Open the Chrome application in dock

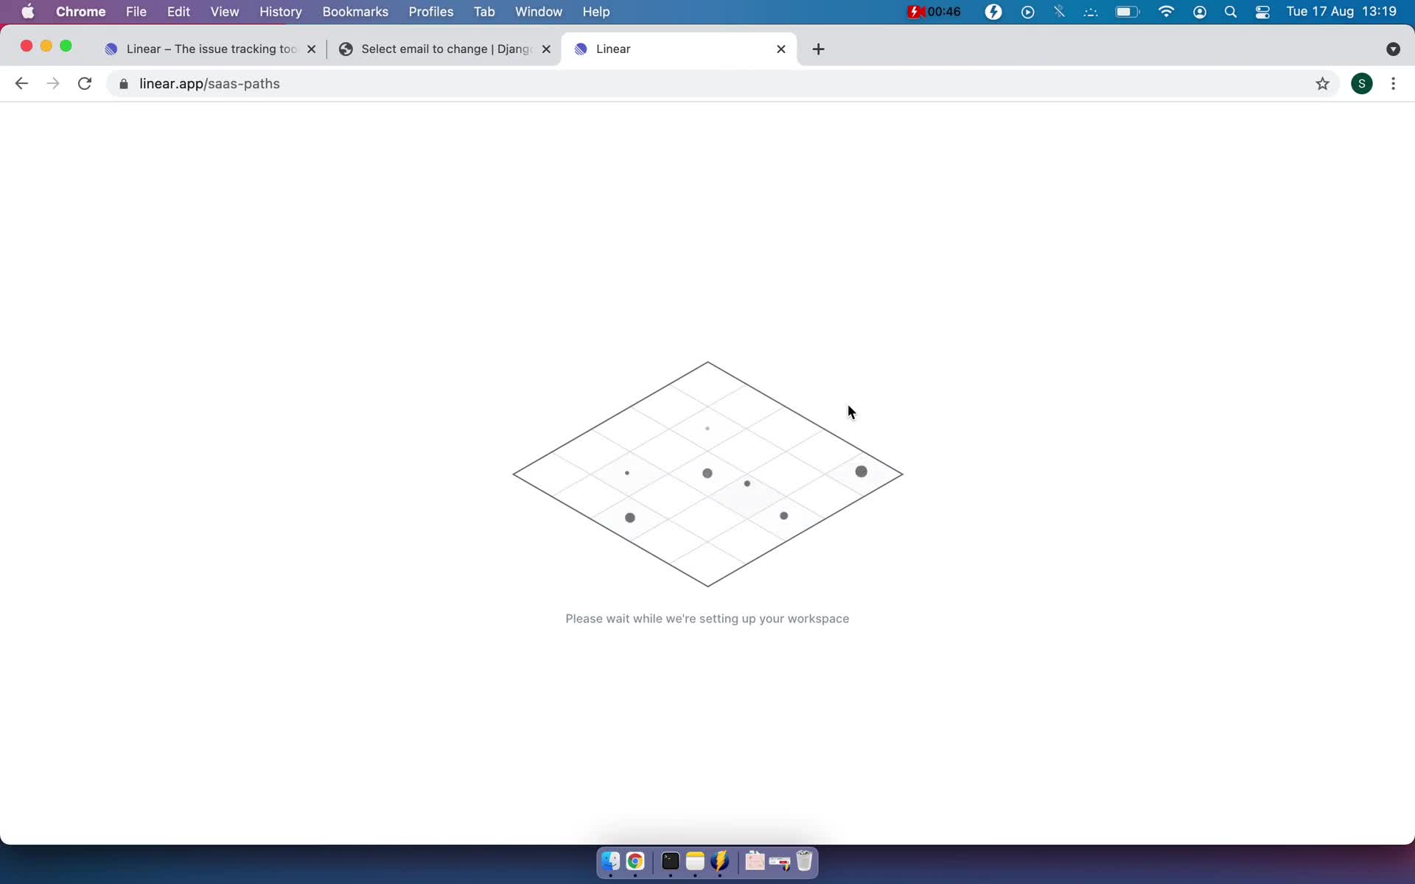tap(634, 860)
